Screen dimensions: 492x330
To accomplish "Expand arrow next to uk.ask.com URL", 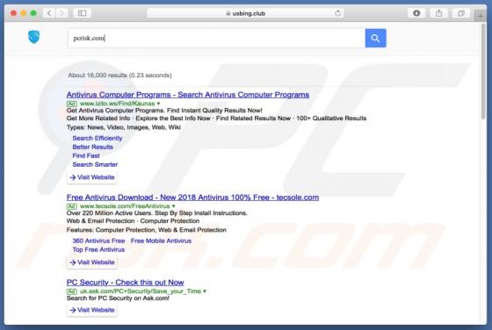I will 205,291.
